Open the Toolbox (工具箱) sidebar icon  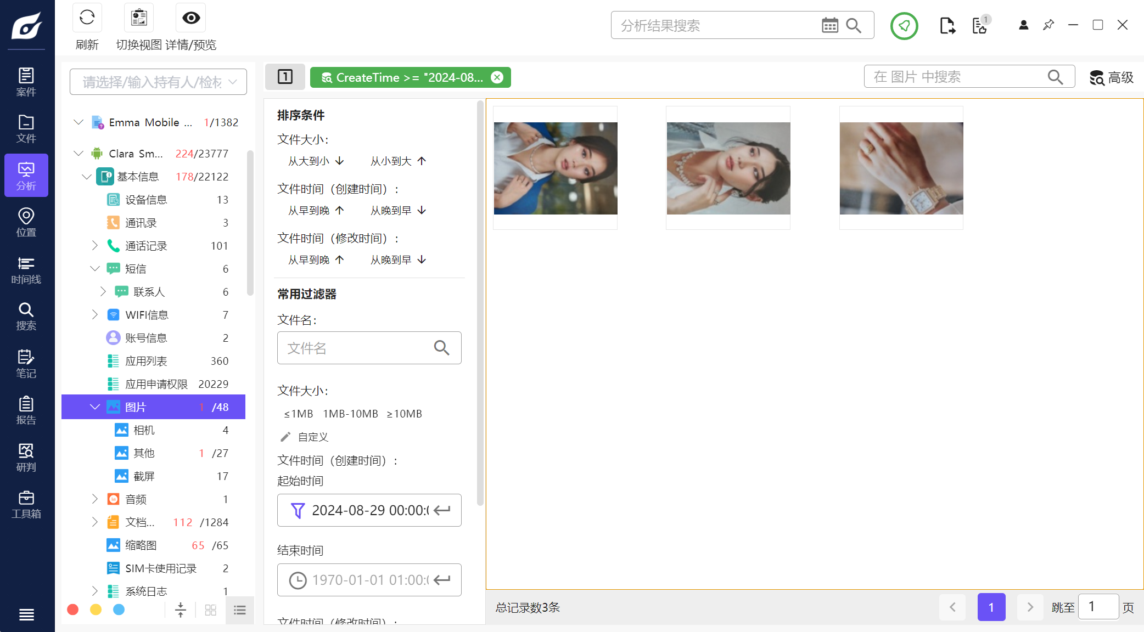pyautogui.click(x=26, y=505)
